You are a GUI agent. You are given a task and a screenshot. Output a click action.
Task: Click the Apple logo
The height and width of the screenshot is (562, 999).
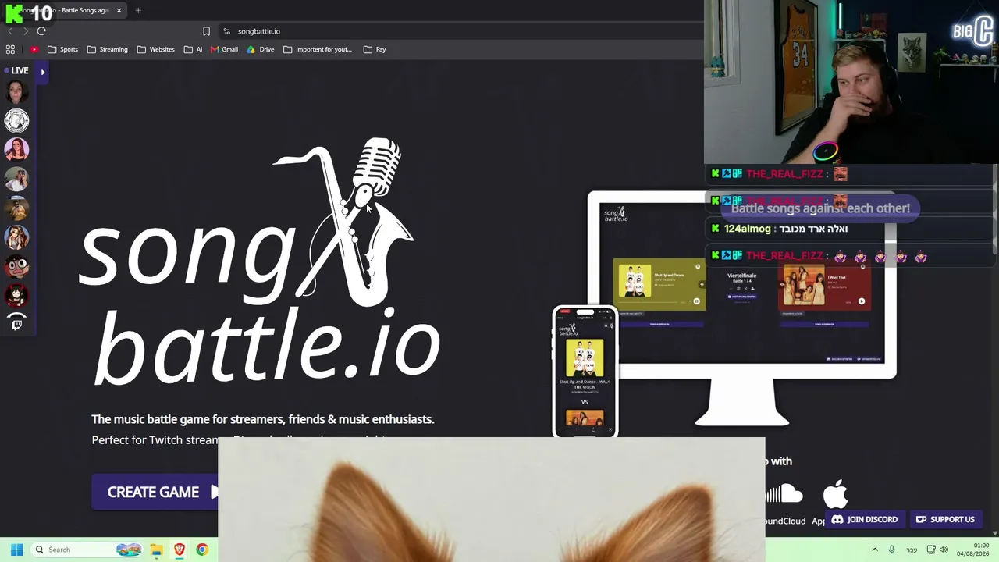(835, 494)
